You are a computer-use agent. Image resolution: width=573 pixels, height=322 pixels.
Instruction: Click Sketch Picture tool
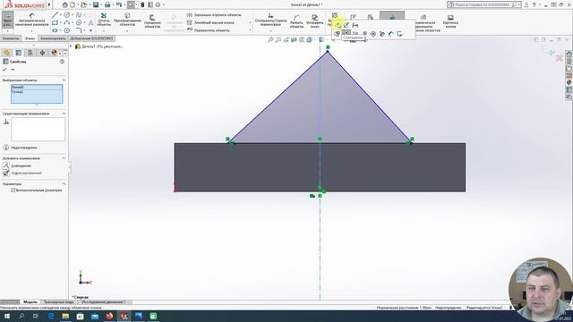click(450, 21)
